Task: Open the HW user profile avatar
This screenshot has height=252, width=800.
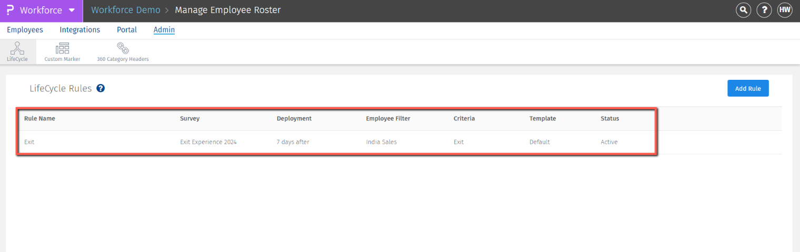Action: point(785,10)
